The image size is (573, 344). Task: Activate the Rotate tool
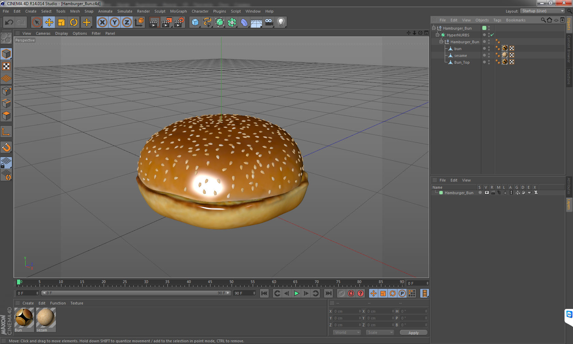coord(74,22)
